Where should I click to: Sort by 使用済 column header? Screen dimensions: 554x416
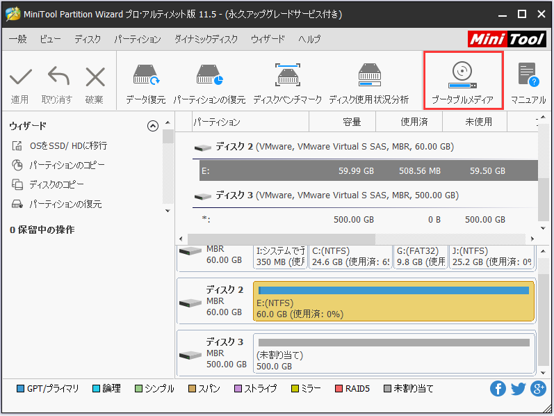(x=409, y=122)
